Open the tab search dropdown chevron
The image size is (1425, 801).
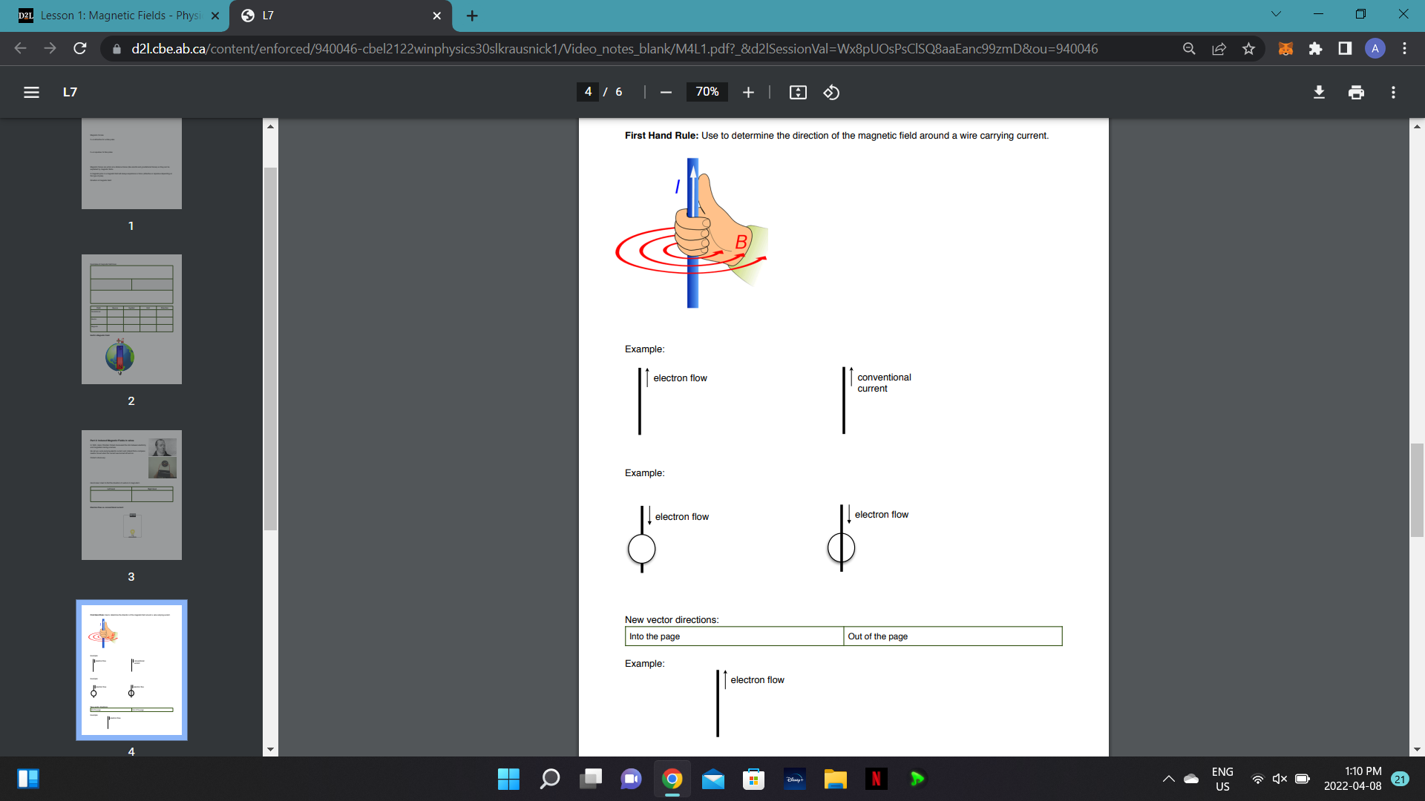[x=1276, y=14]
